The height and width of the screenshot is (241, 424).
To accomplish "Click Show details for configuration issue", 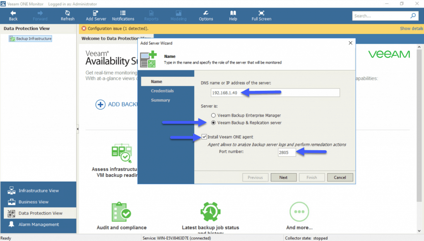I will click(411, 28).
